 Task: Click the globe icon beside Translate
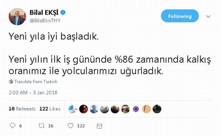pyautogui.click(x=11, y=82)
